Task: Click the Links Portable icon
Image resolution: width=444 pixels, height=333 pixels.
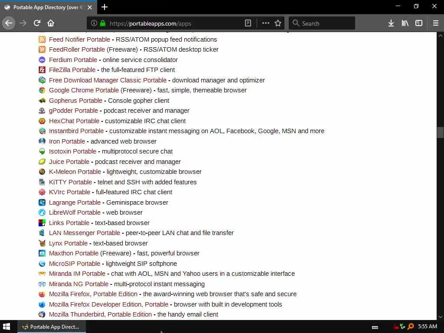Action: (x=42, y=223)
